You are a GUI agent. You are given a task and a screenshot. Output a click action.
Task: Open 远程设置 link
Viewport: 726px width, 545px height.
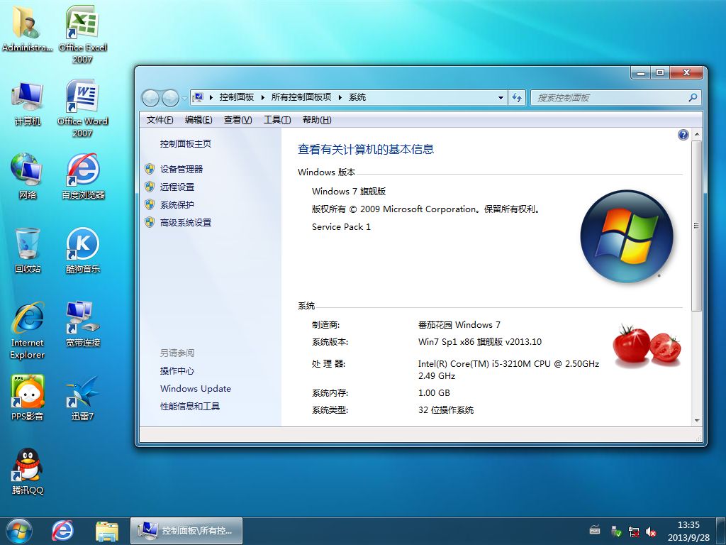tap(177, 187)
